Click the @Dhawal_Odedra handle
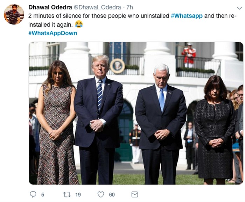This screenshot has height=202, width=245. (x=97, y=7)
